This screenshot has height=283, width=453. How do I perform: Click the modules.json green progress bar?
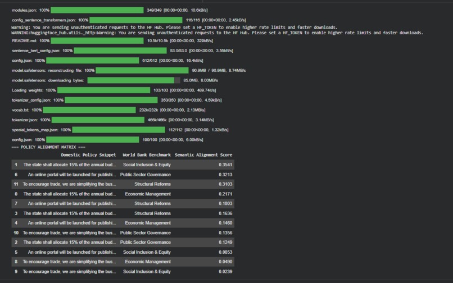97,10
